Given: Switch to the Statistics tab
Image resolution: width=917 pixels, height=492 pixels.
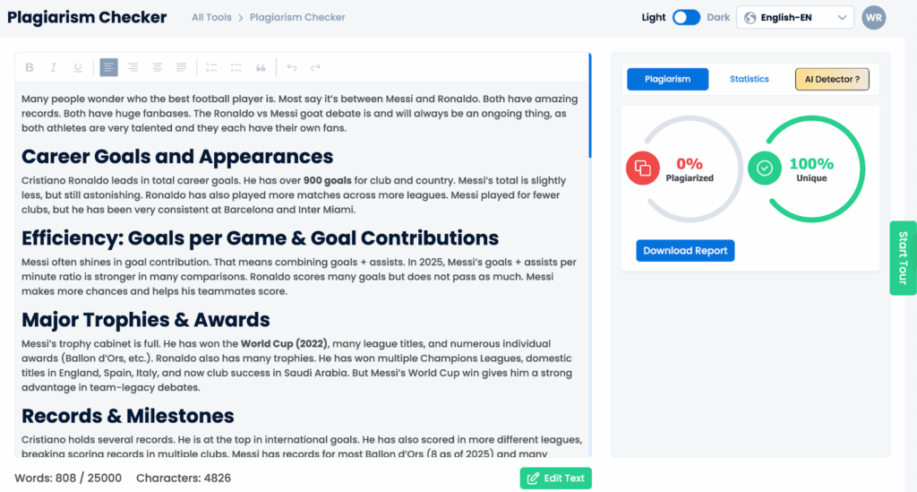Looking at the screenshot, I should tap(750, 79).
